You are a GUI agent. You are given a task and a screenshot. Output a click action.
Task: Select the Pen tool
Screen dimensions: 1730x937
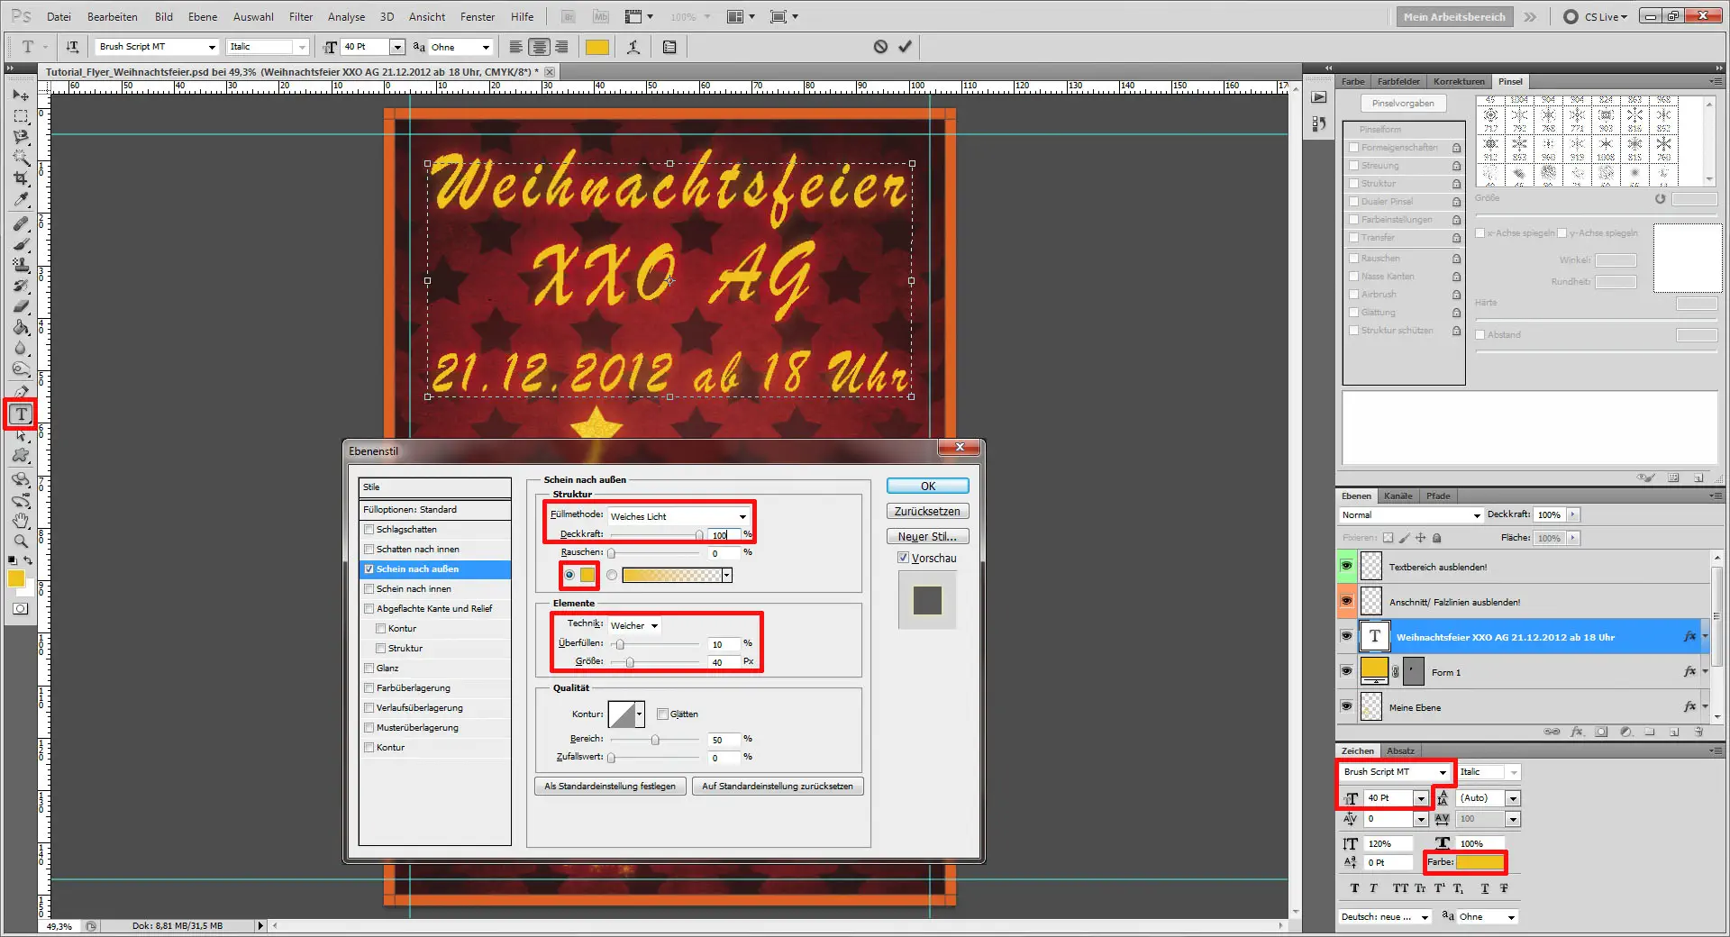pos(21,392)
